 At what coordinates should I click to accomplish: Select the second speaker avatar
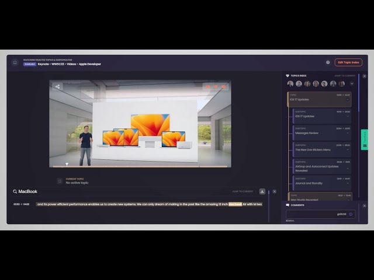[x=299, y=83]
